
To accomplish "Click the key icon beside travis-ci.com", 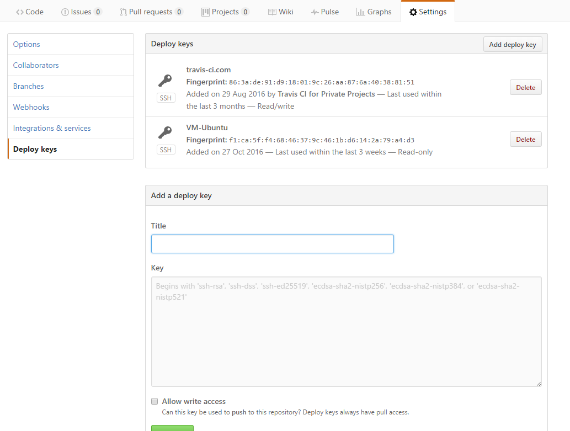I will coord(165,81).
